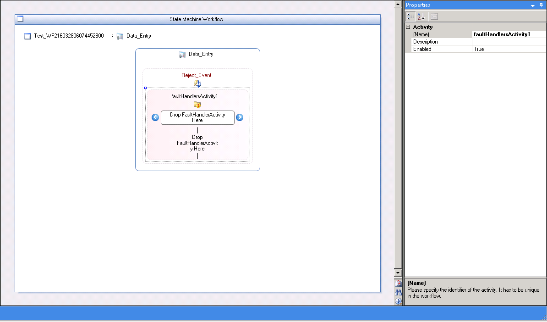Show previous fault handler with left arrow
The image size is (547, 322).
tap(155, 117)
